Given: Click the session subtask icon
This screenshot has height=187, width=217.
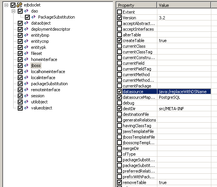Looking at the screenshot, I should [26, 96].
